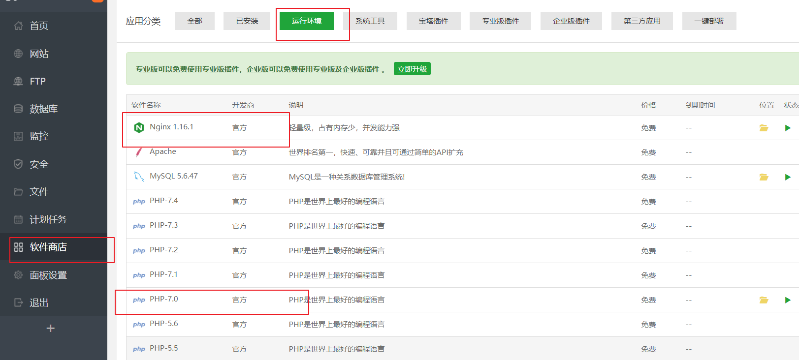The height and width of the screenshot is (360, 799).
Task: Click the php icon for PHP-5.6
Action: tap(139, 325)
